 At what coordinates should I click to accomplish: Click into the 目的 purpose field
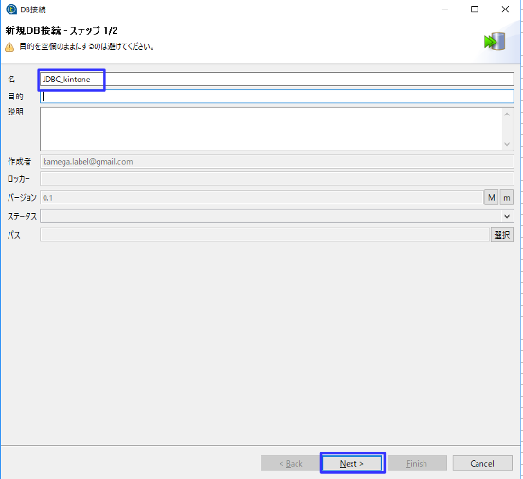pos(277,97)
